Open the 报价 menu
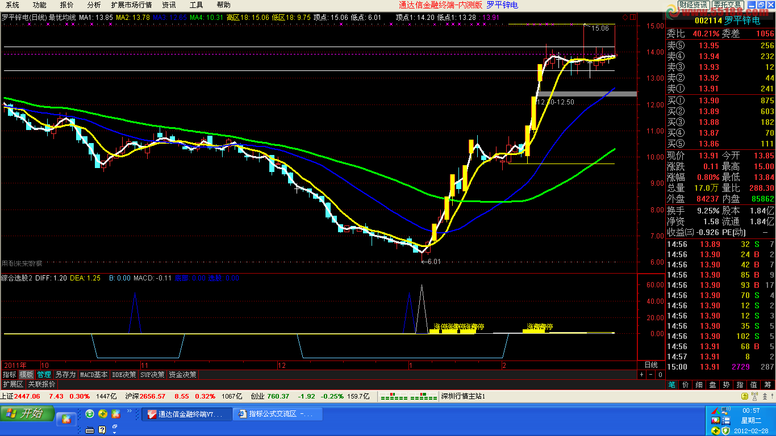The width and height of the screenshot is (776, 436). 66,5
